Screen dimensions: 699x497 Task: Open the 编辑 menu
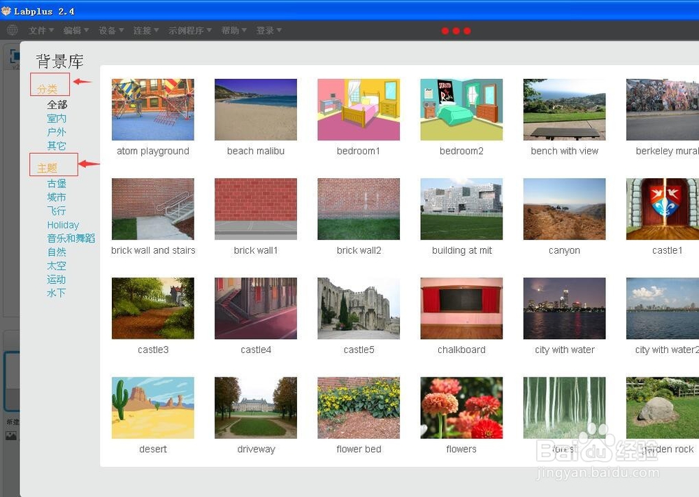[x=75, y=30]
